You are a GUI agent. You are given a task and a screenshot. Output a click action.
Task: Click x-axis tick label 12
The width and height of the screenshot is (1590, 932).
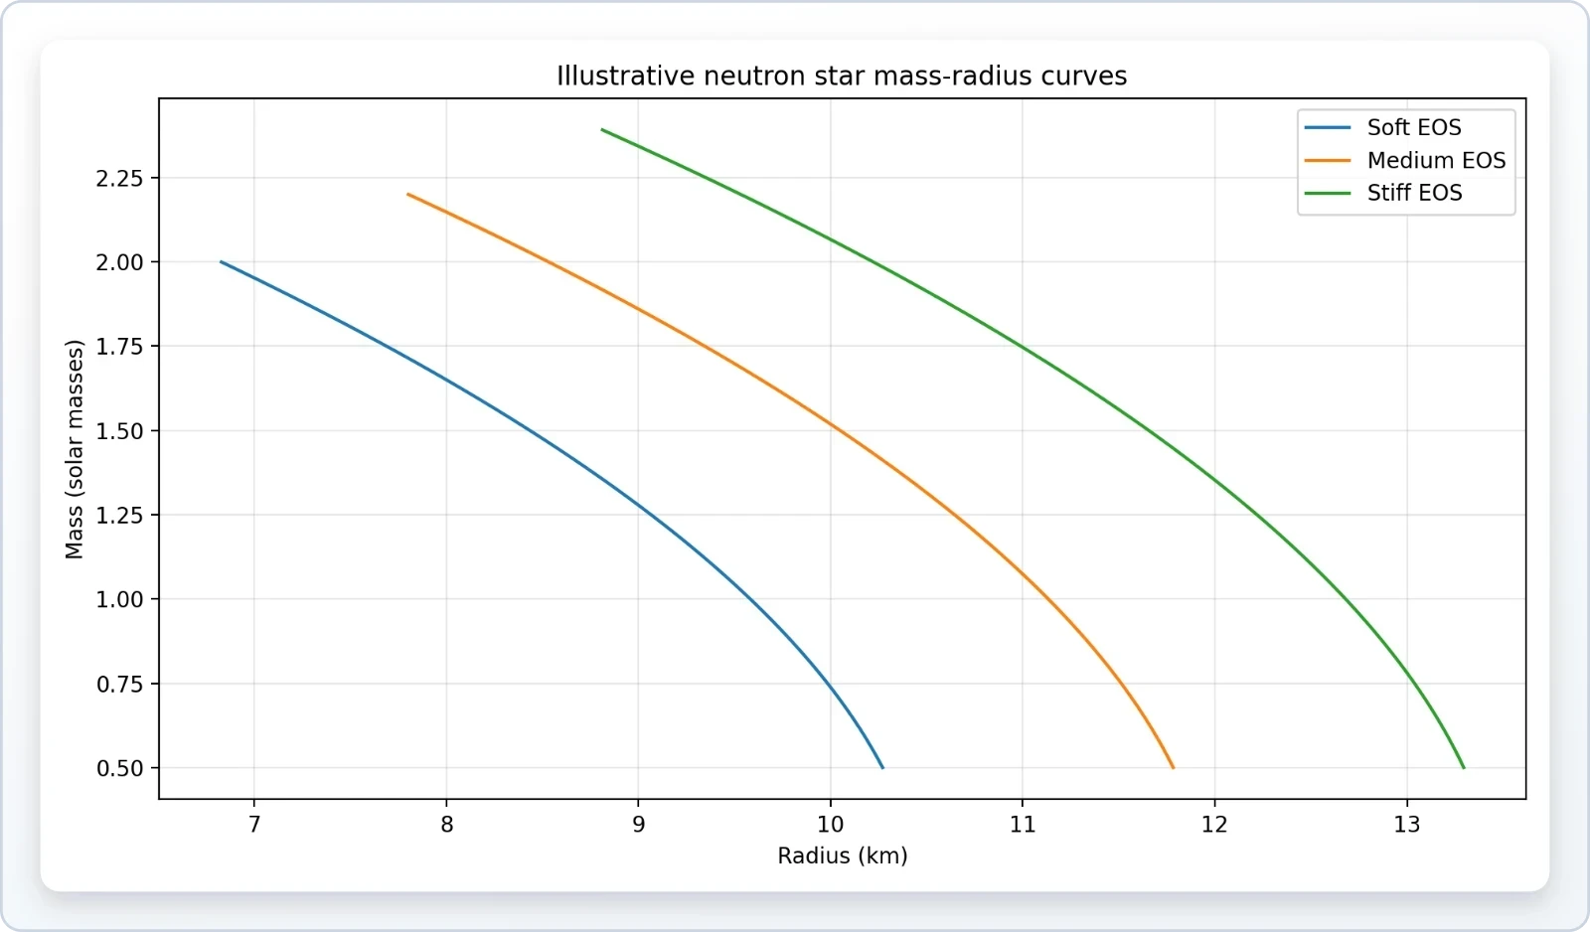point(1214,824)
